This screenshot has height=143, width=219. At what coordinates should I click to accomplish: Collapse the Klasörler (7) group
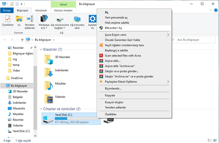tap(41, 49)
